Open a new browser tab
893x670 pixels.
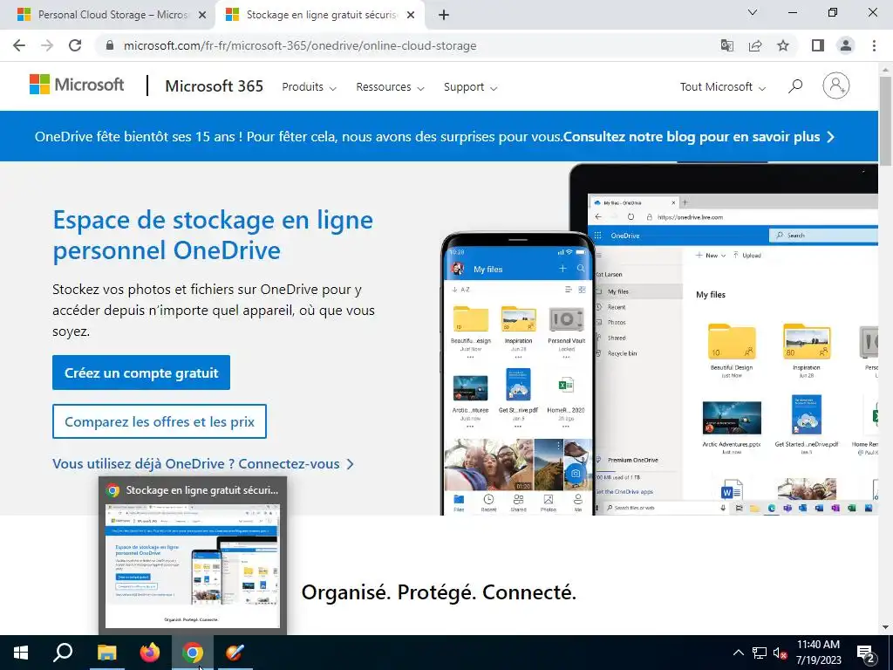(444, 15)
